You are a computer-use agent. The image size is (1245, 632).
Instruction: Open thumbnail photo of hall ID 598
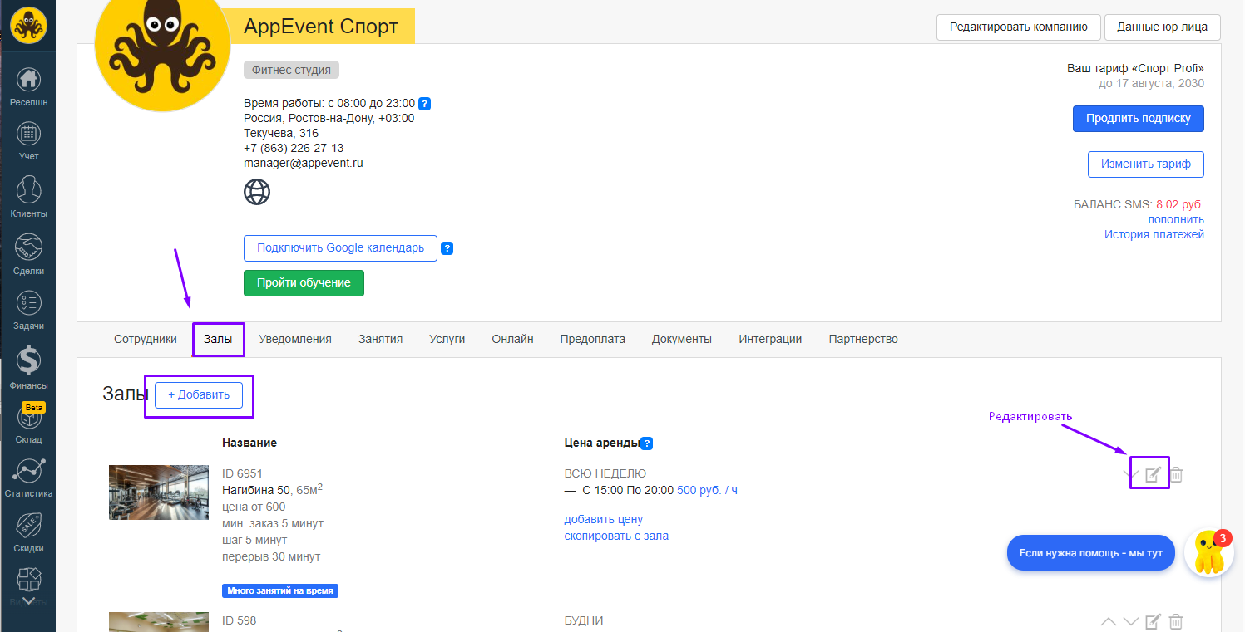point(159,622)
